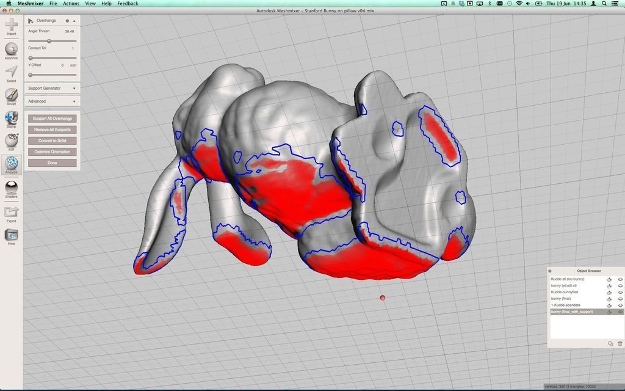Image resolution: width=625 pixels, height=391 pixels.
Task: Open the Apple menu
Action: coord(9,3)
